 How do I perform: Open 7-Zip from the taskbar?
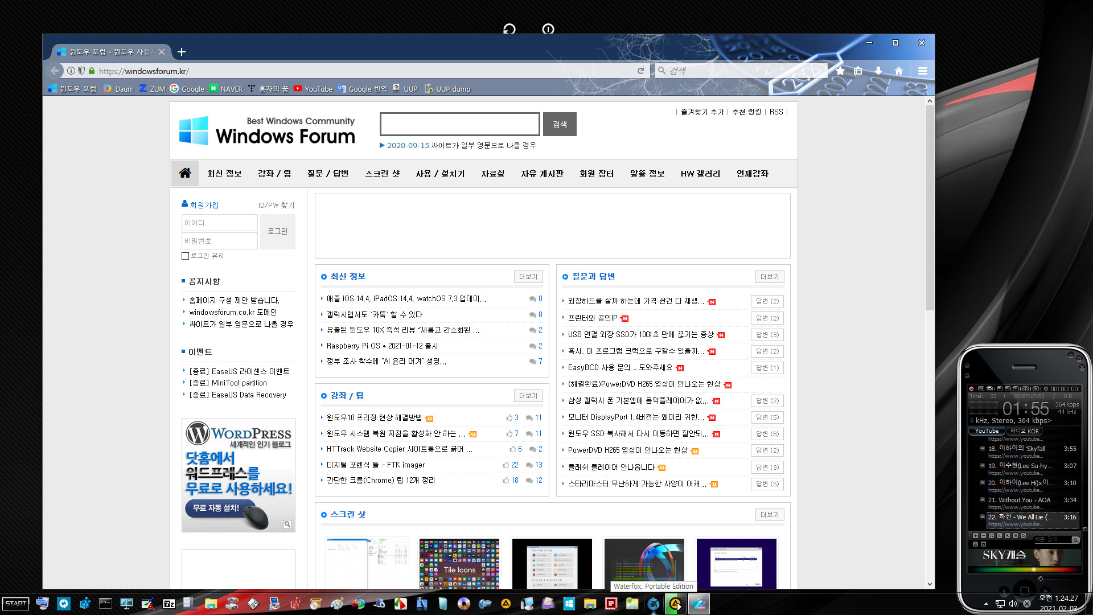[x=169, y=604]
